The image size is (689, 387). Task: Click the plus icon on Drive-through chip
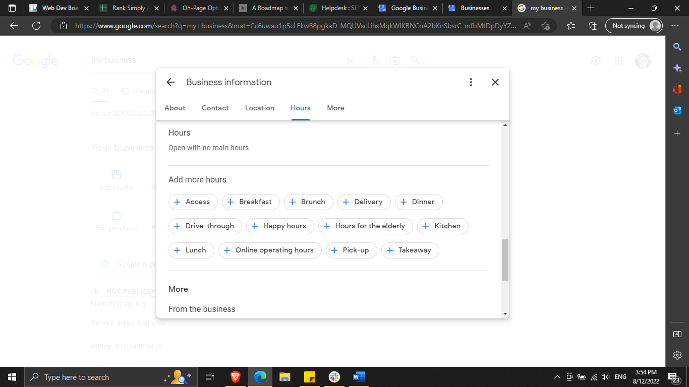[177, 226]
